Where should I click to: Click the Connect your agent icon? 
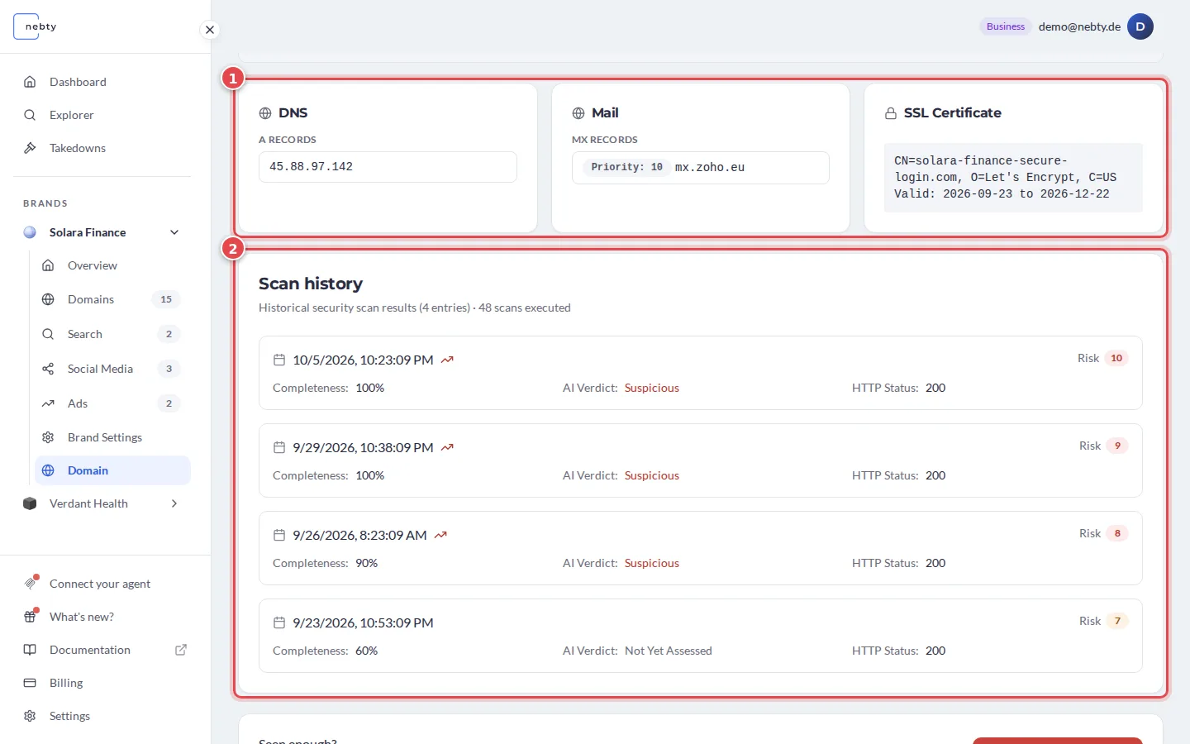point(31,583)
